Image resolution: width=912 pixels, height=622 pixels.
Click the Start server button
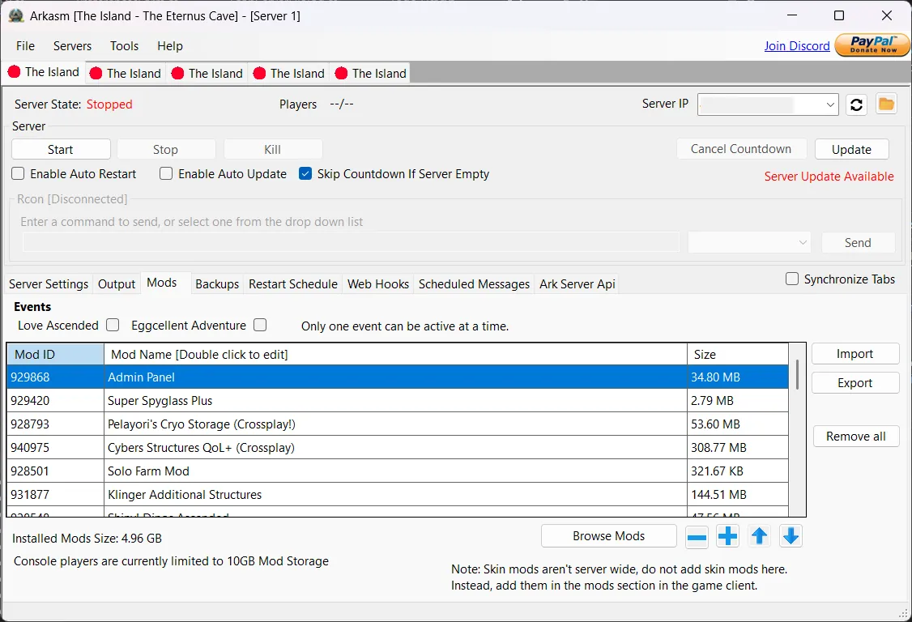click(x=61, y=150)
